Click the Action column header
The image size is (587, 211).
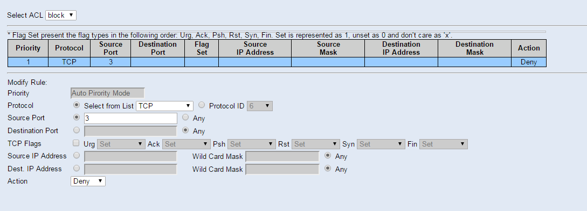(529, 48)
